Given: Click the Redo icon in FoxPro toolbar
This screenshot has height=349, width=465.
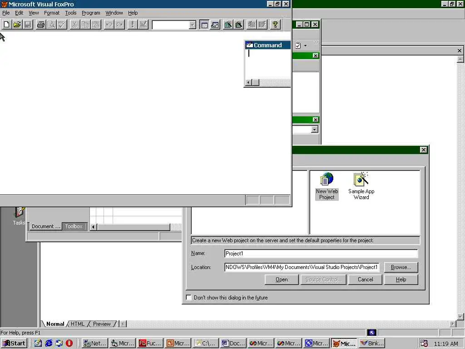Looking at the screenshot, I should 119,25.
